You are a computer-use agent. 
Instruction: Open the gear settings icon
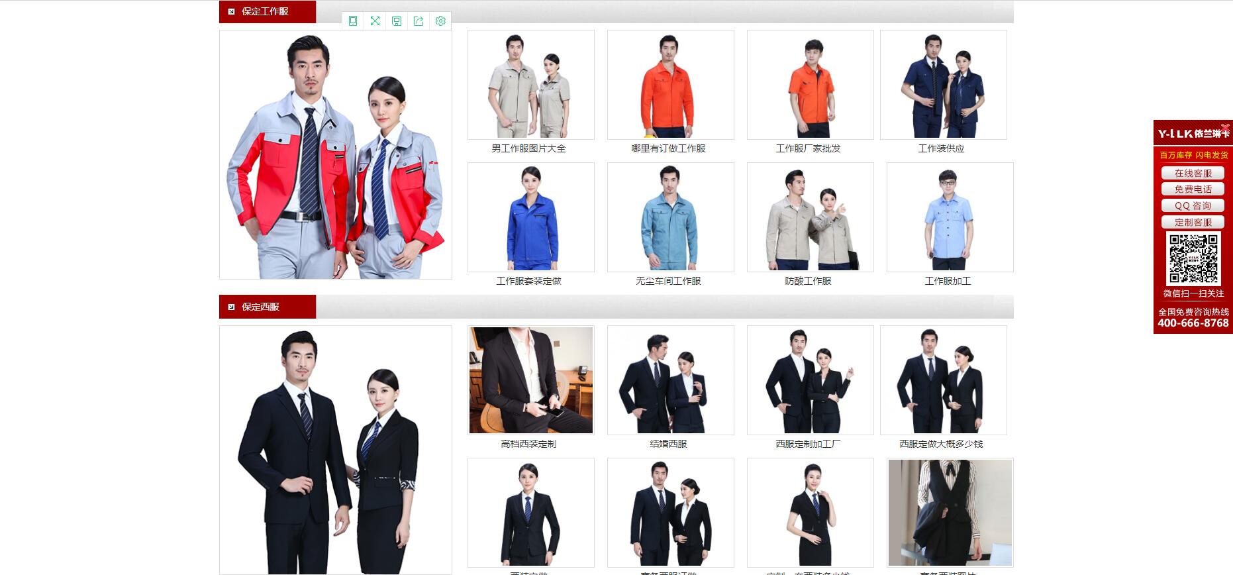440,21
